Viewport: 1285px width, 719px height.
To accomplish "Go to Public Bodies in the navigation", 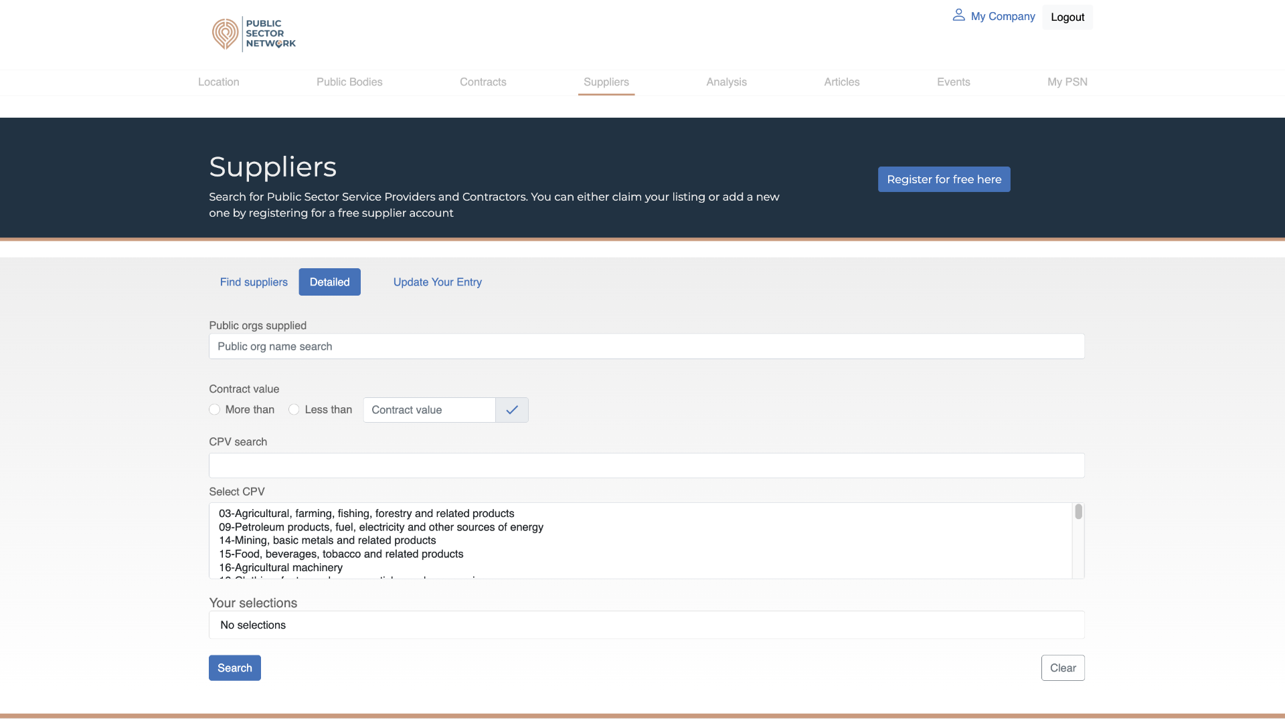I will point(349,82).
